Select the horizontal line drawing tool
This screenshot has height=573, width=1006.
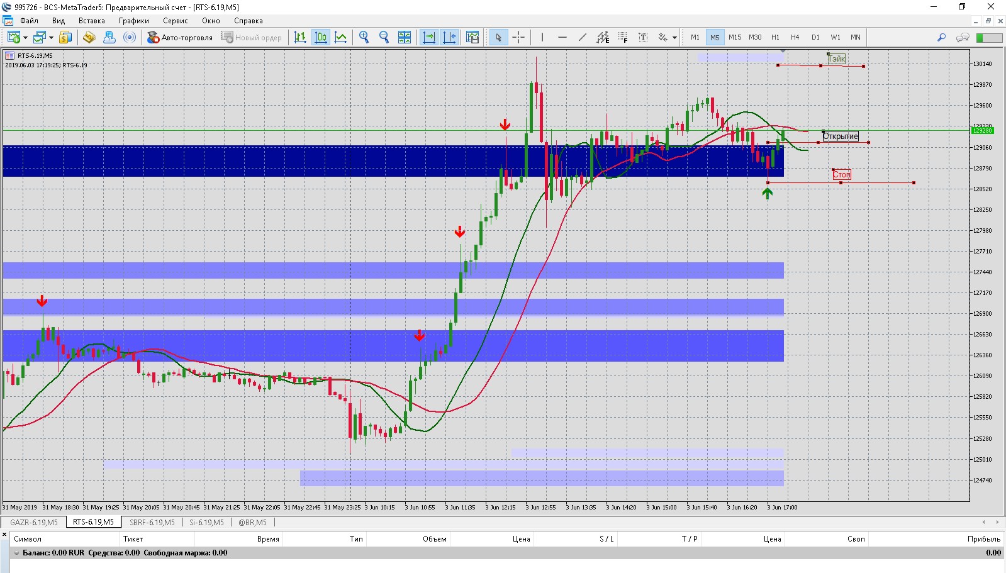click(562, 38)
